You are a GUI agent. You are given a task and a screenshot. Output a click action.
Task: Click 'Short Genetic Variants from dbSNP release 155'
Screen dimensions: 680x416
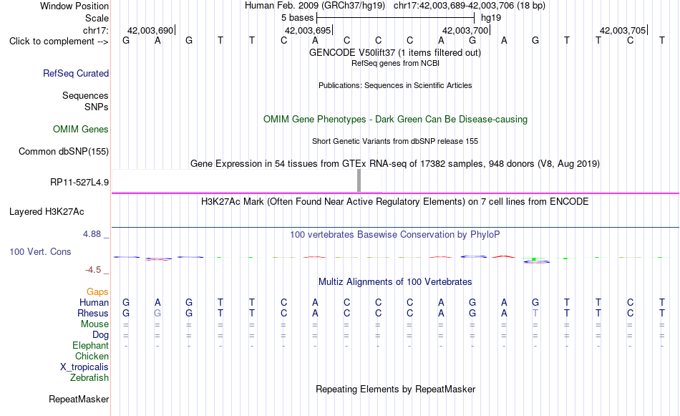pyautogui.click(x=395, y=142)
